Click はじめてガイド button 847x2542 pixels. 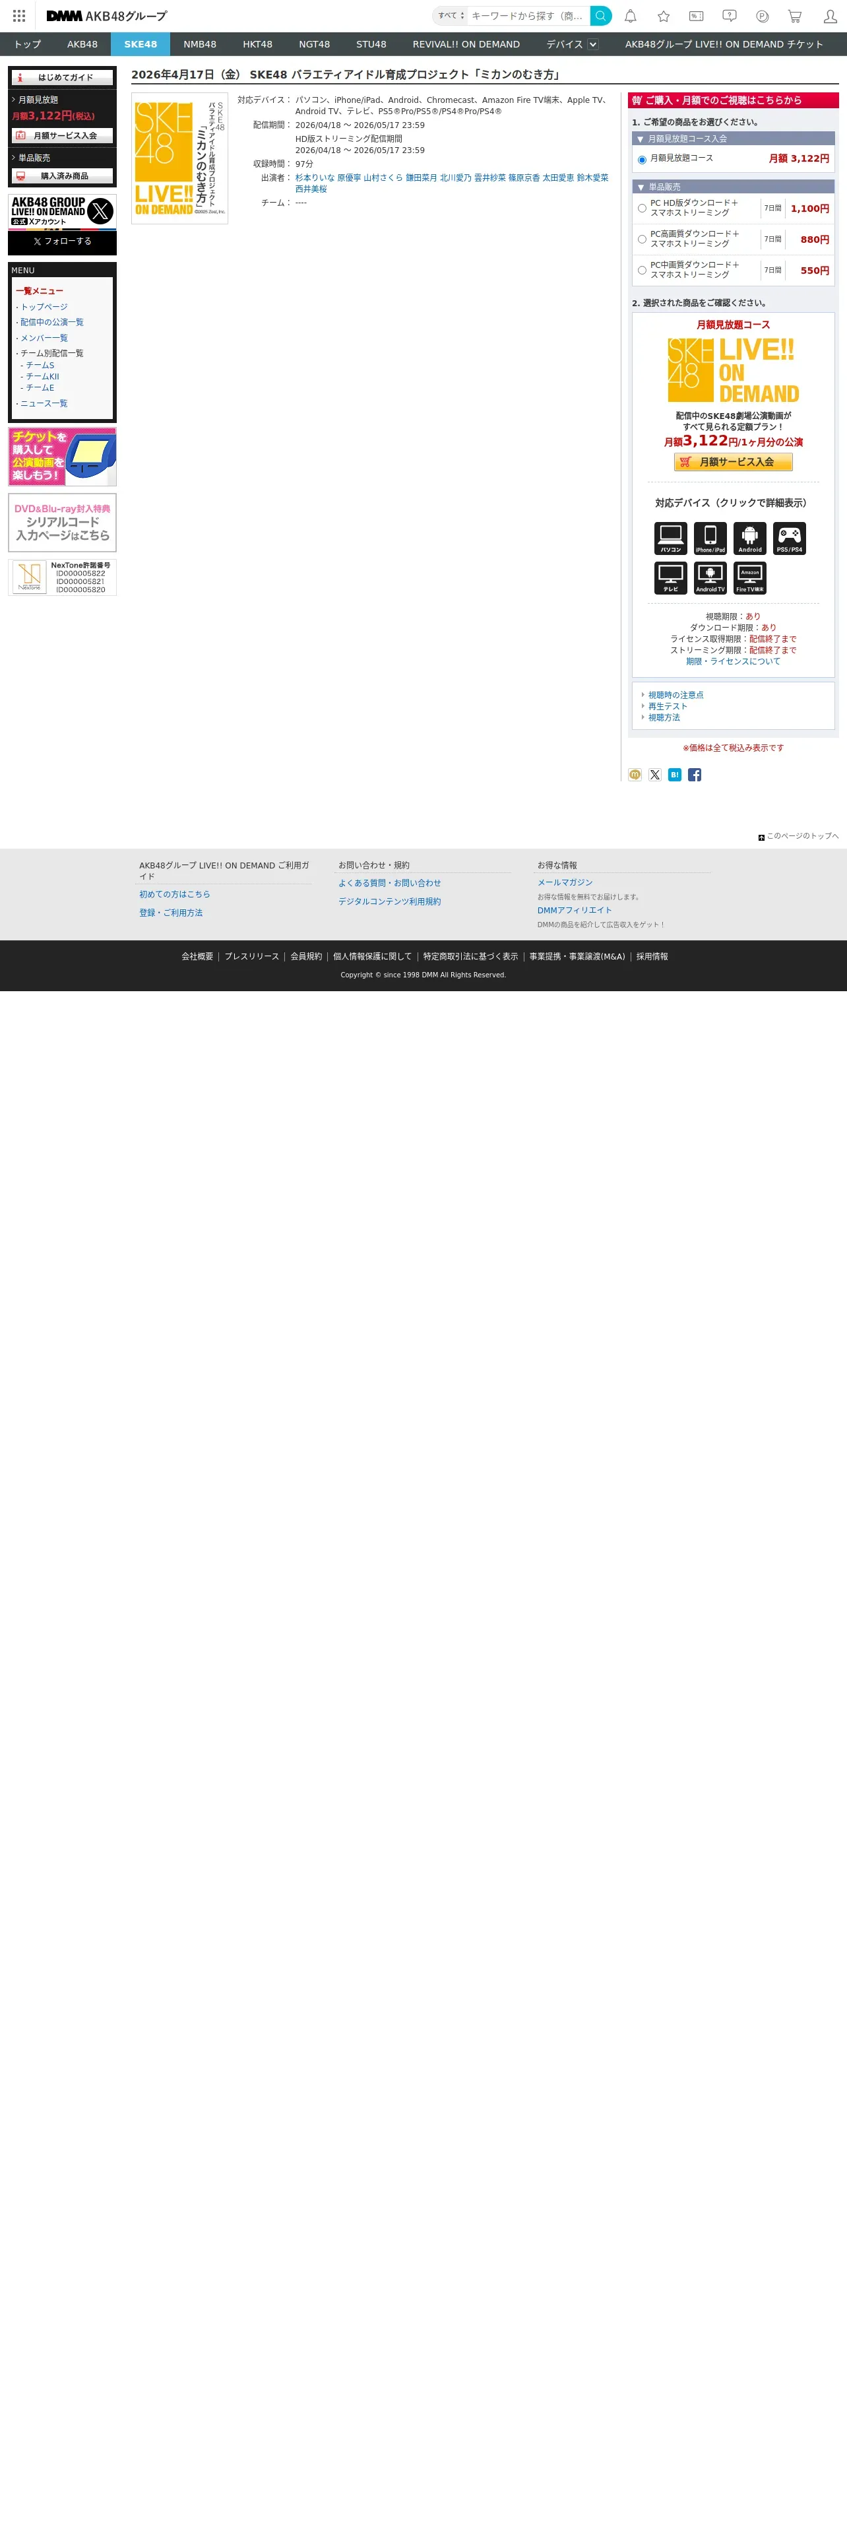[x=62, y=77]
